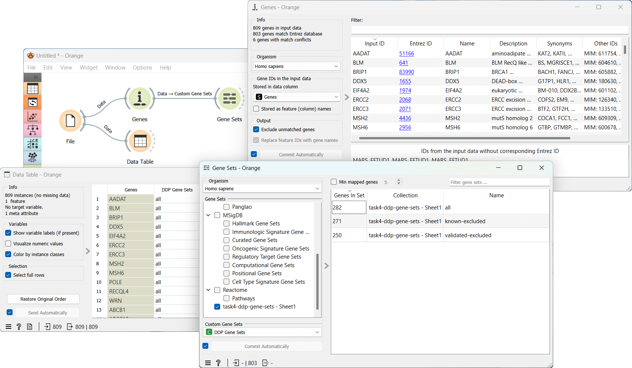Toggle Stored as feature (column) names
This screenshot has height=368, width=632.
click(256, 109)
